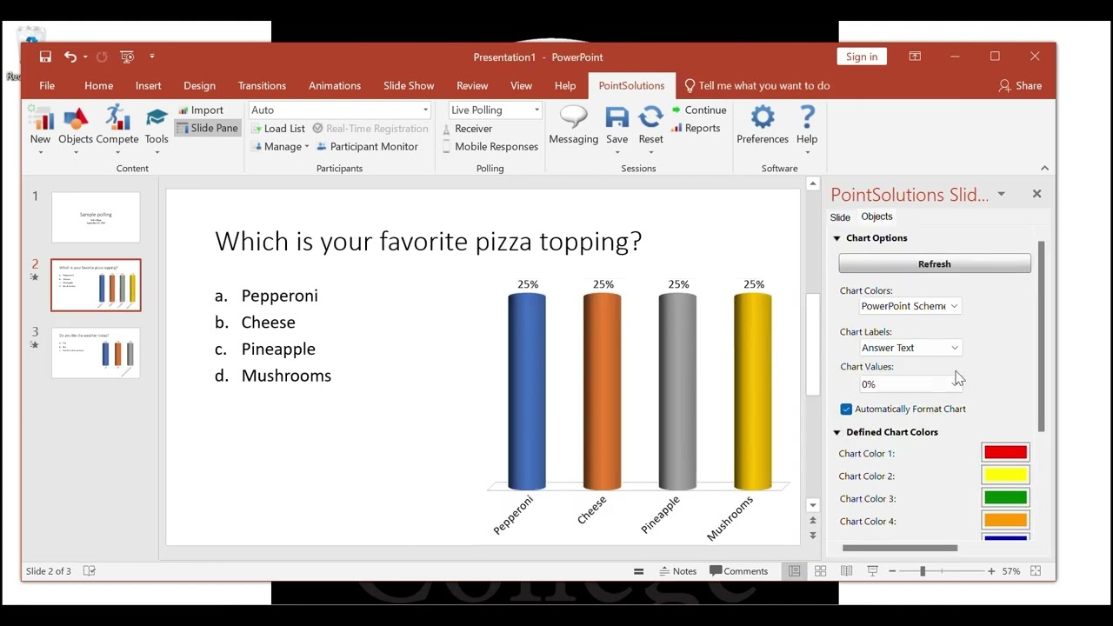The width and height of the screenshot is (1113, 626).
Task: Collapse the Chart Options section
Action: coord(837,238)
